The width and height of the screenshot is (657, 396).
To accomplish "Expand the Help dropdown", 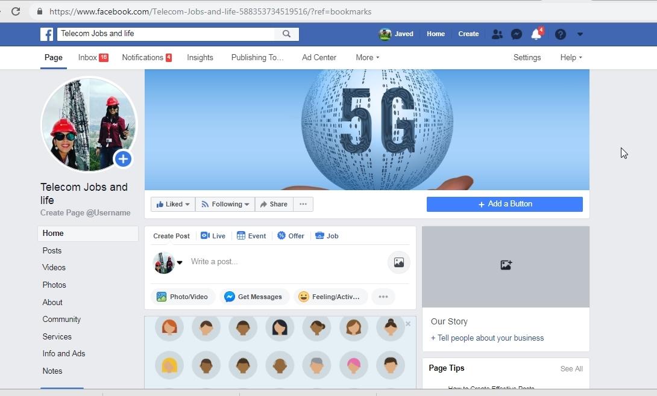I will click(x=571, y=58).
